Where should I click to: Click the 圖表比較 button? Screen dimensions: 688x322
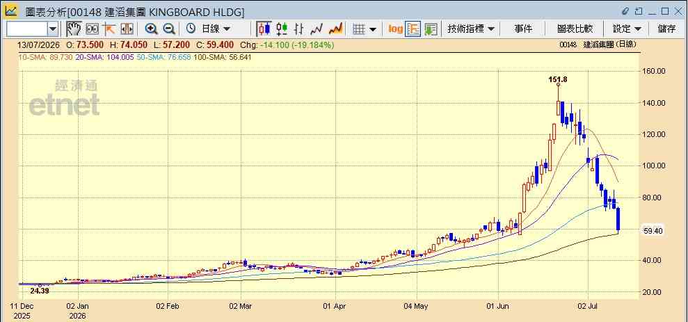[x=575, y=29]
